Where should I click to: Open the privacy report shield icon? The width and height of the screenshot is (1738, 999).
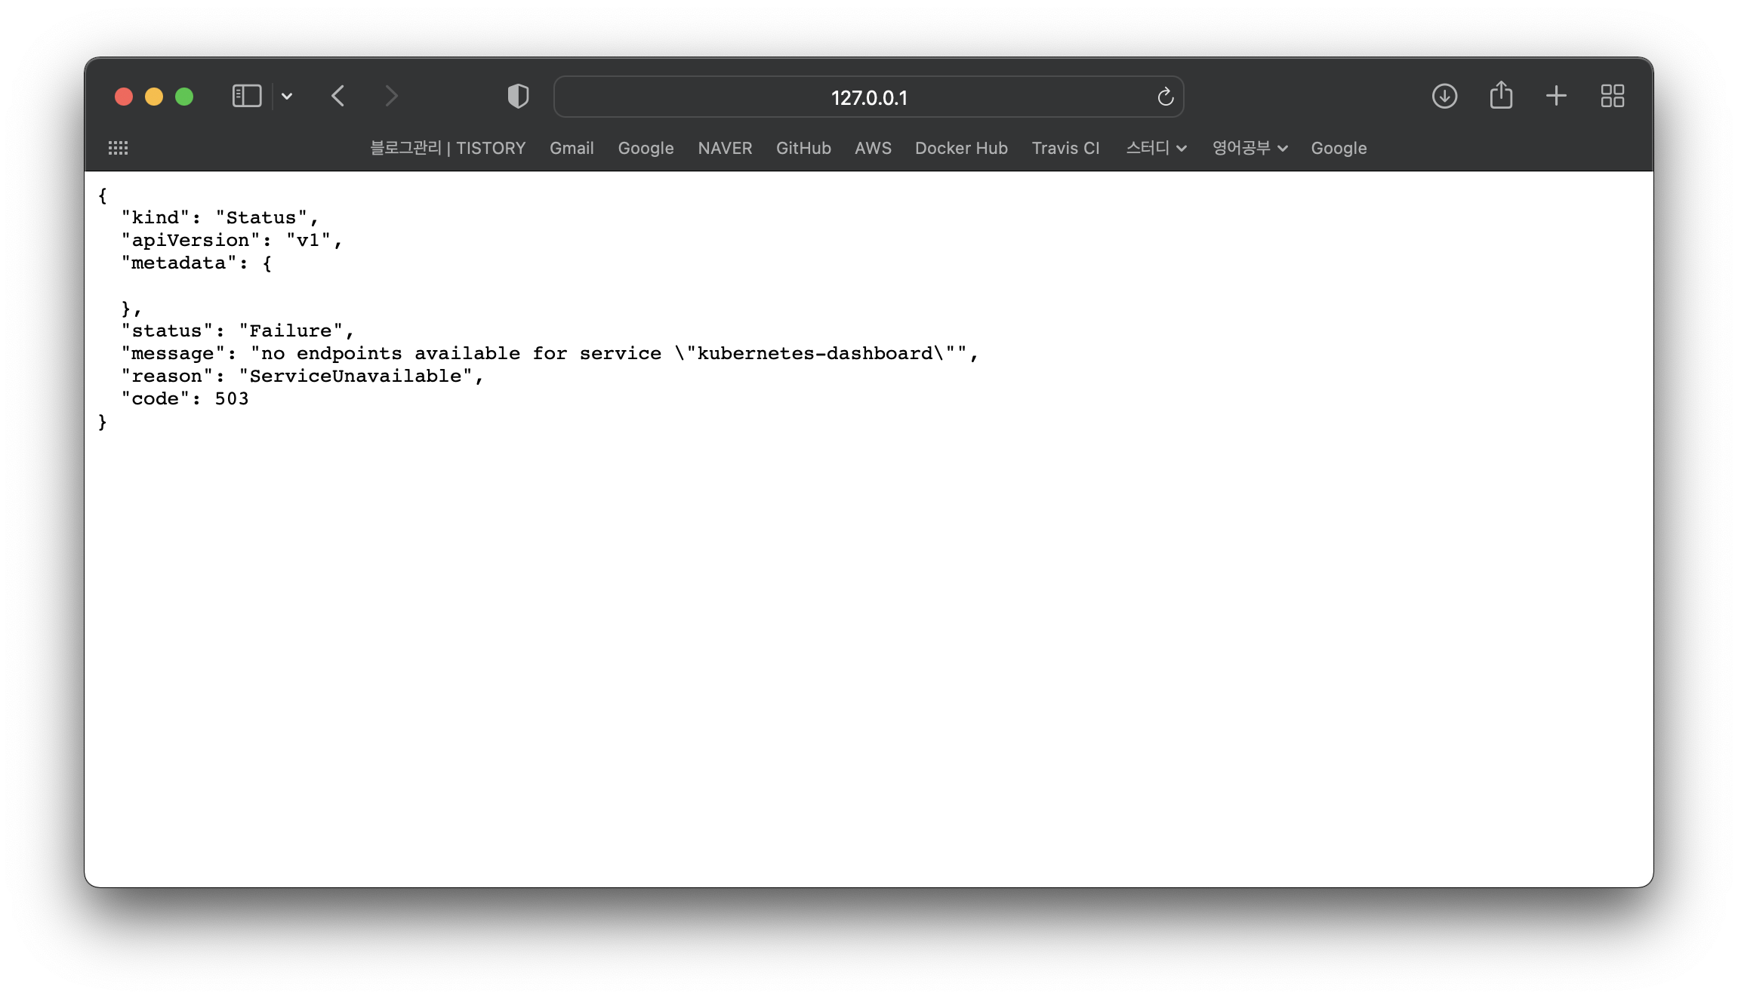pos(518,96)
